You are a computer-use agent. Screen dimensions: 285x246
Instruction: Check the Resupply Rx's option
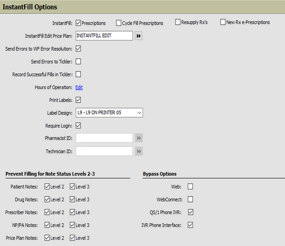tap(178, 22)
